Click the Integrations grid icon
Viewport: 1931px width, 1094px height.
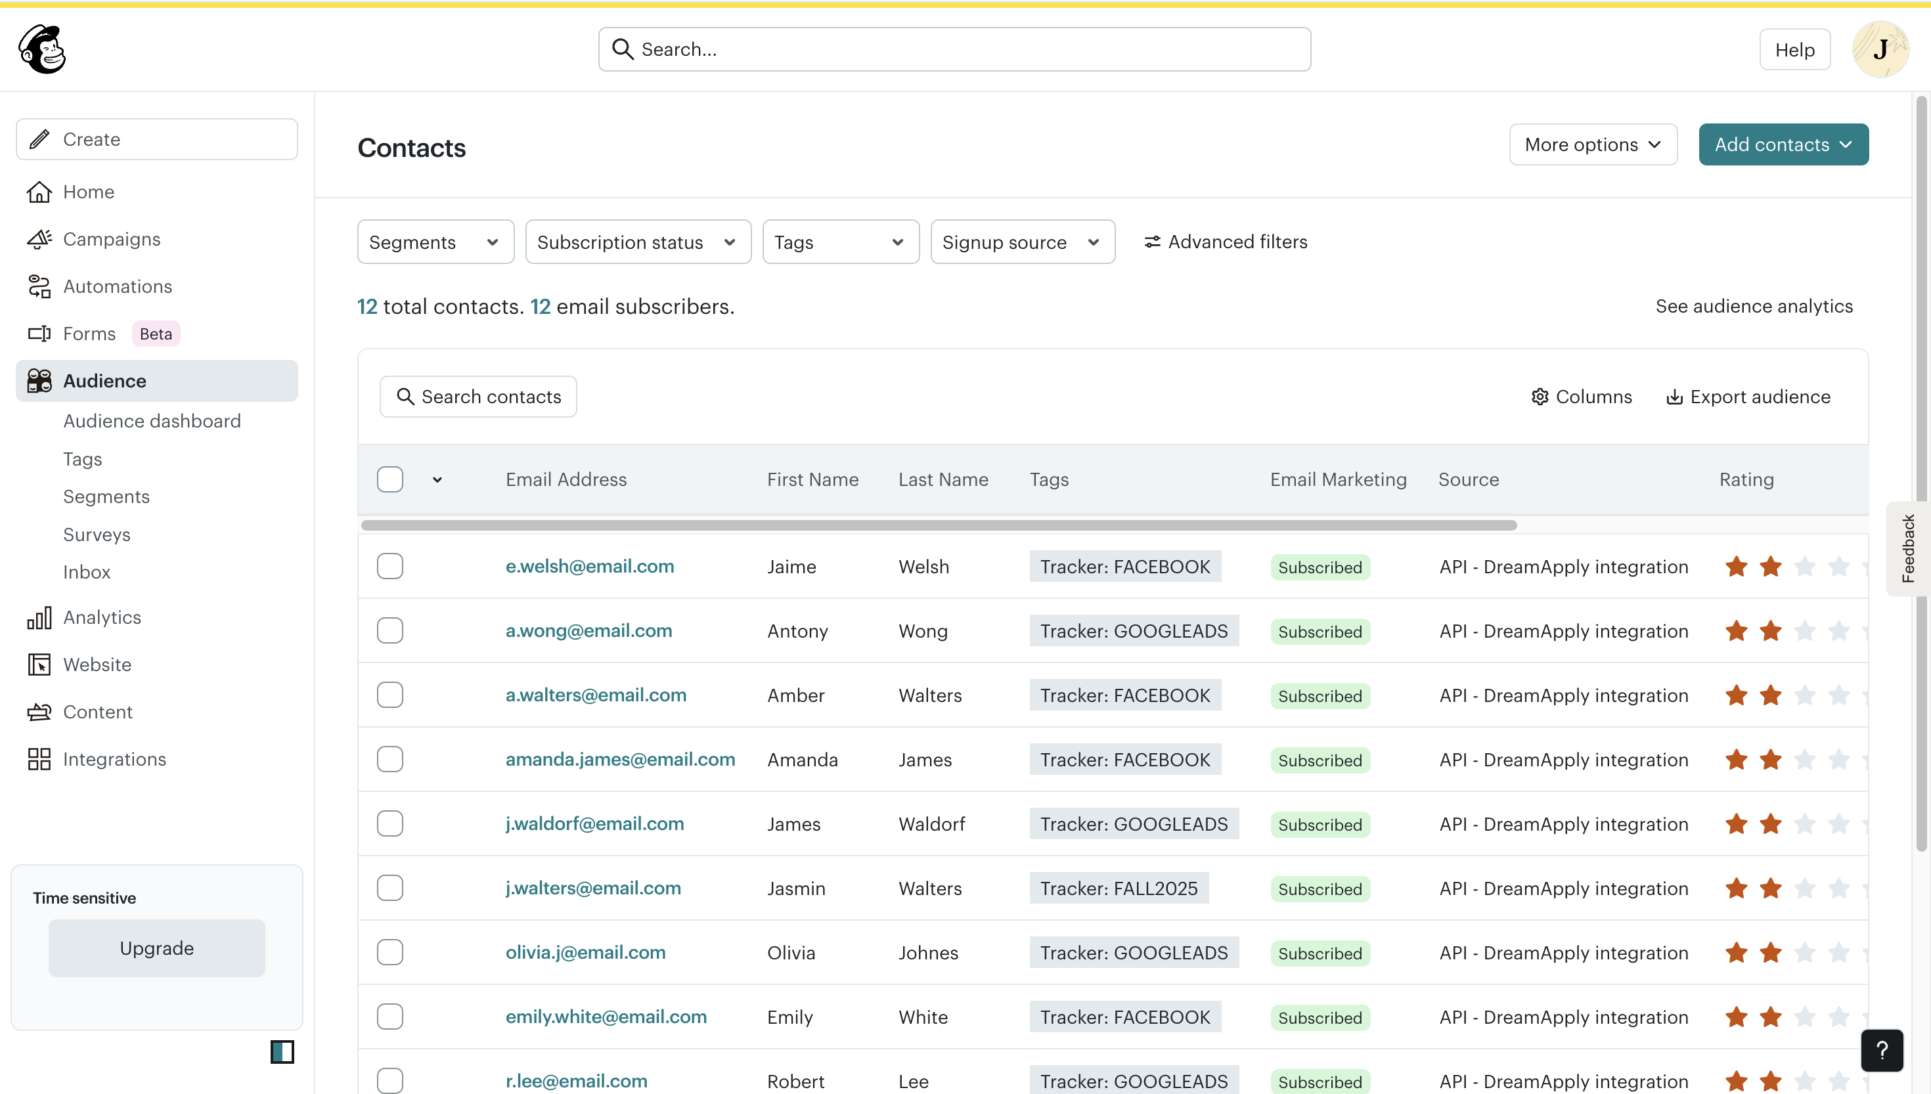point(39,759)
